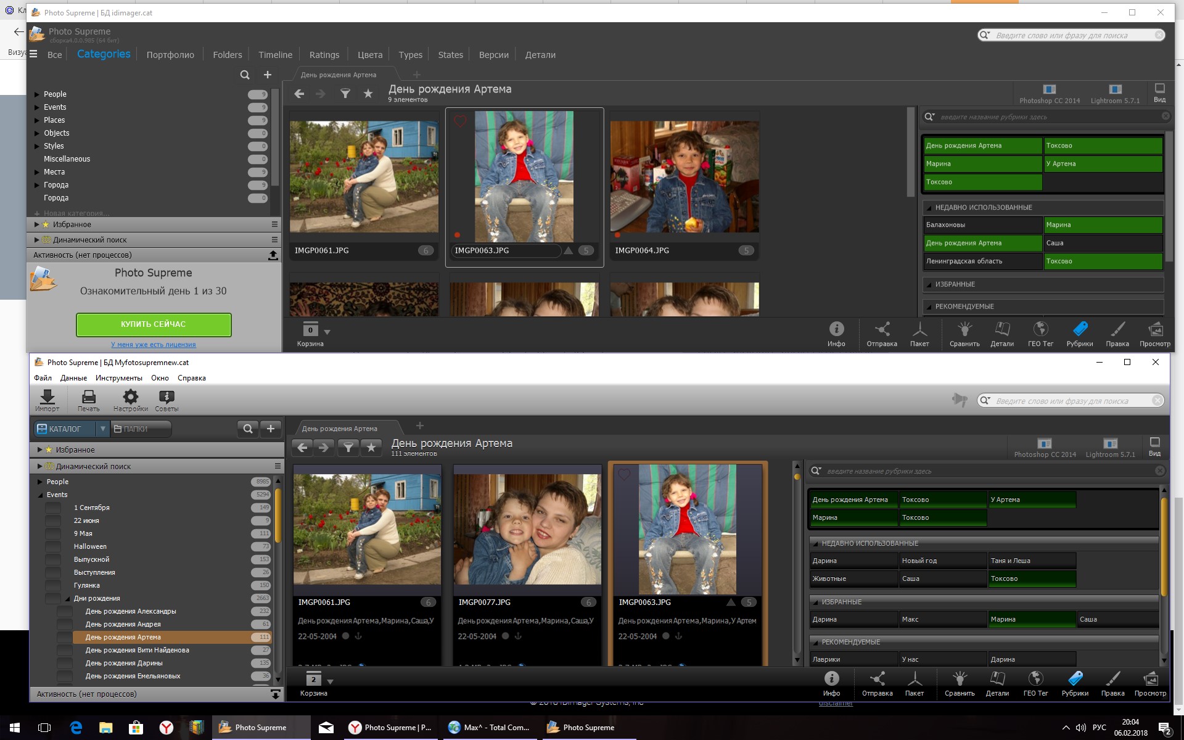This screenshot has width=1184, height=740.
Task: Open Инфо panel in idimager.cat window
Action: [x=836, y=334]
